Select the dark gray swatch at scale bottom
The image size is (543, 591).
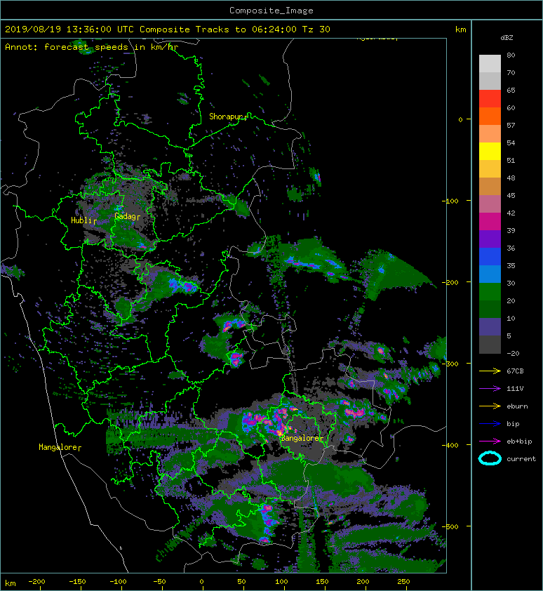coord(490,345)
